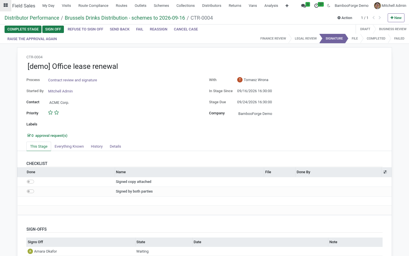Open the discuss conversations icon
Viewport: 409px width, 256px height.
click(304, 6)
